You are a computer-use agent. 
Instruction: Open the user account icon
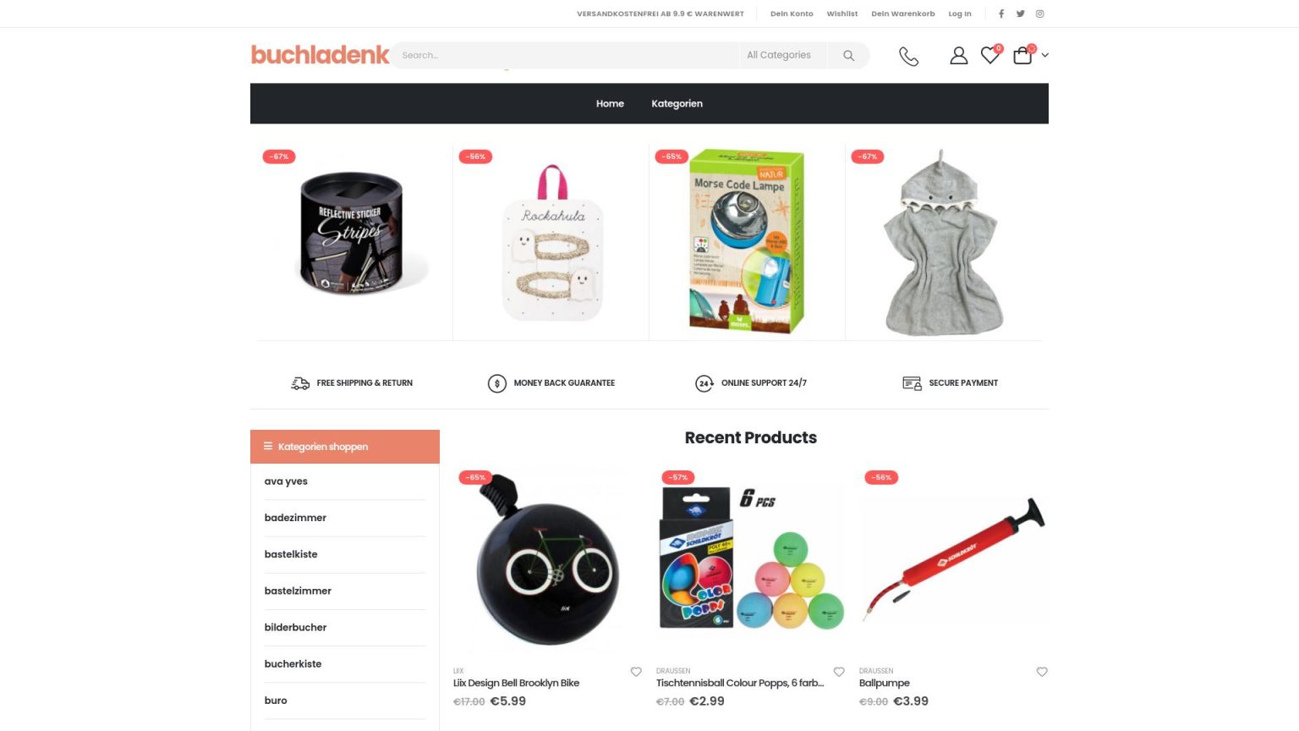point(958,56)
